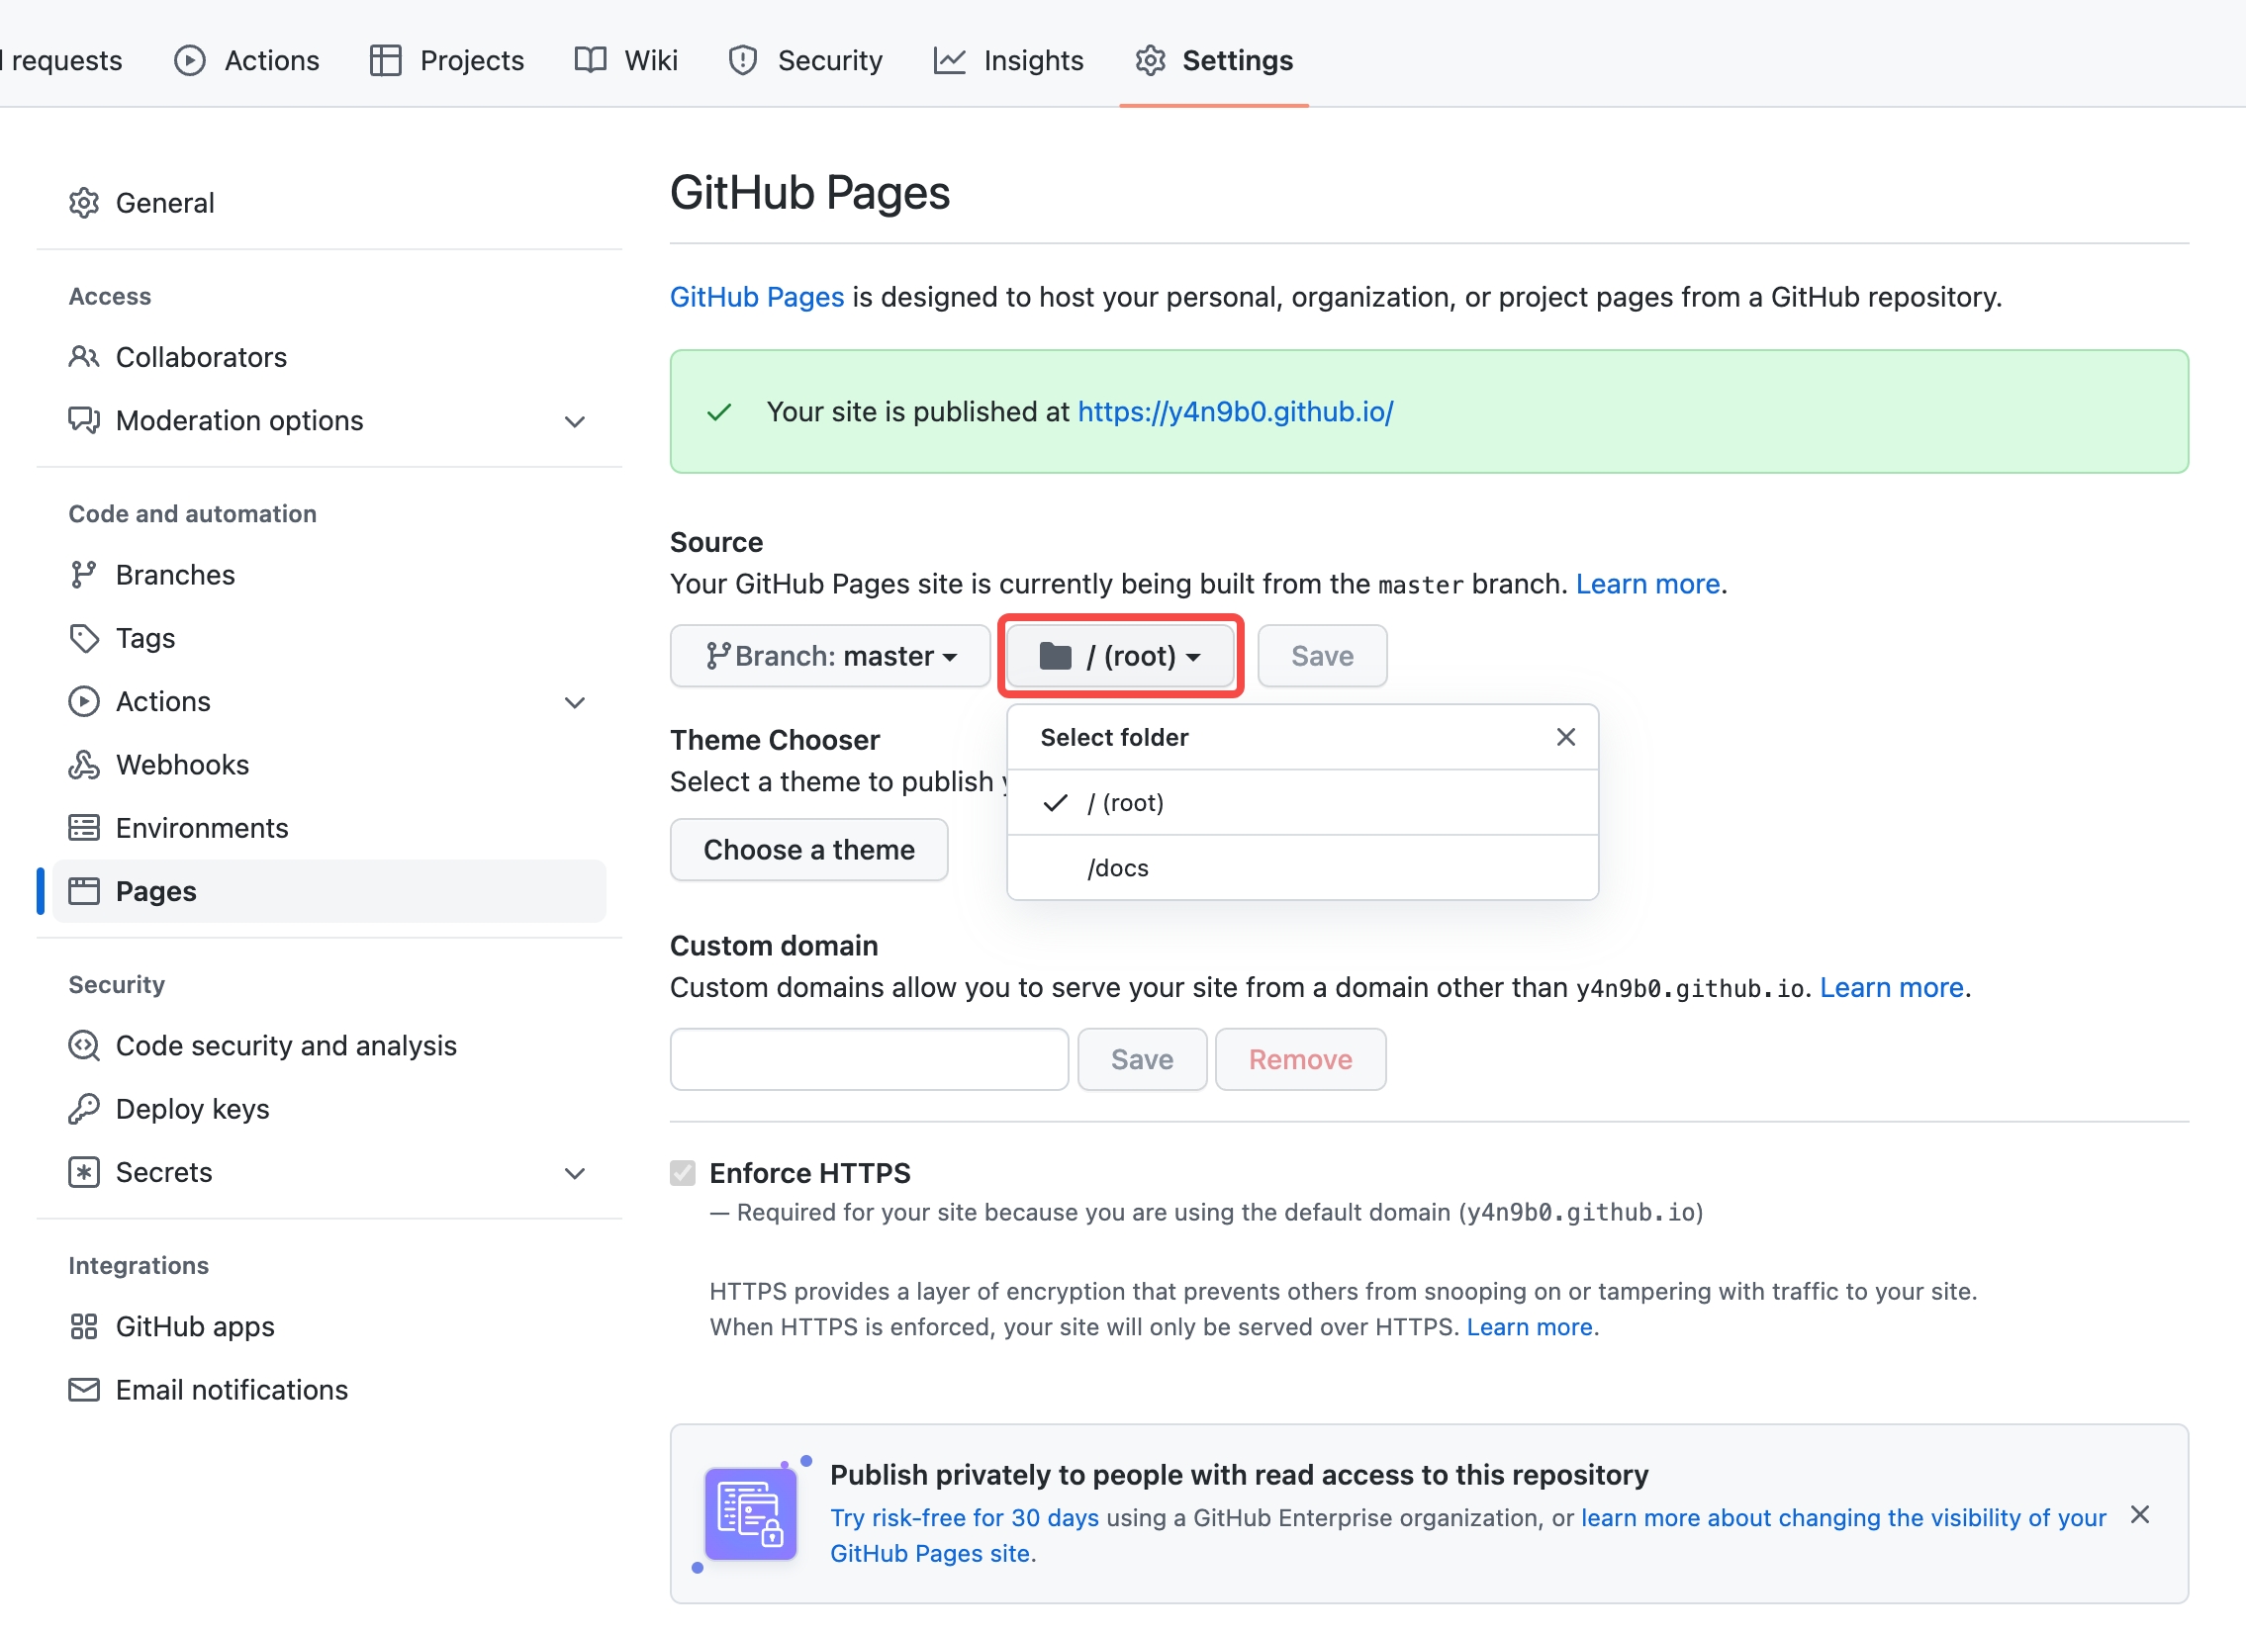Screen dimensions: 2246x1634
Task: Click Learn more link in Source section
Action: pos(1646,584)
